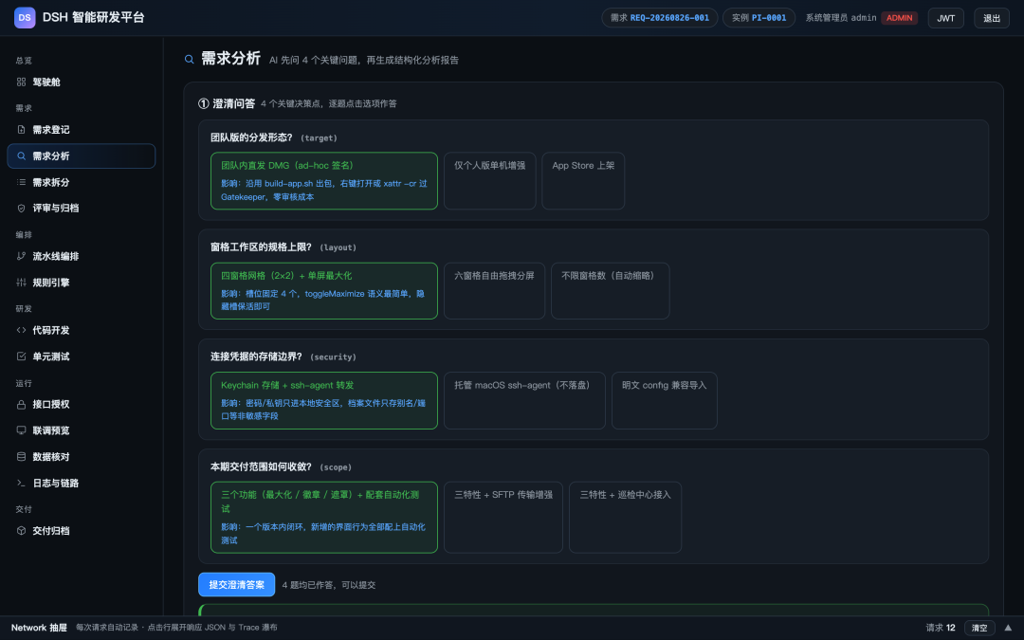Click the red ADMIN badge
Screen dimensions: 1024x640
pos(899,18)
